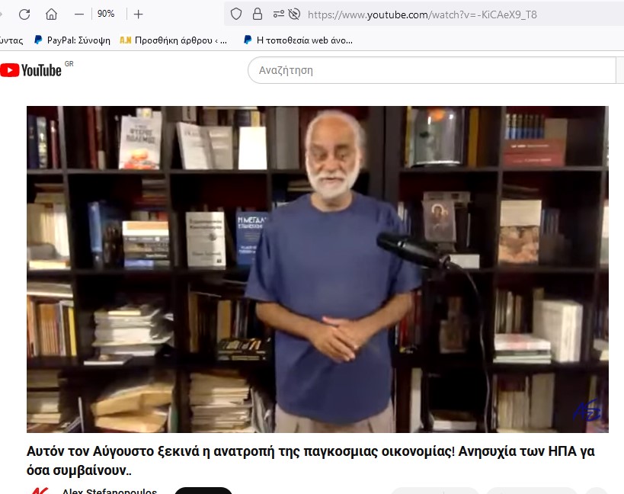Reload the page with the refresh icon
The height and width of the screenshot is (494, 624).
point(24,14)
